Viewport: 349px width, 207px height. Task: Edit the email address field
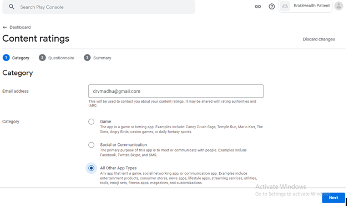point(176,91)
